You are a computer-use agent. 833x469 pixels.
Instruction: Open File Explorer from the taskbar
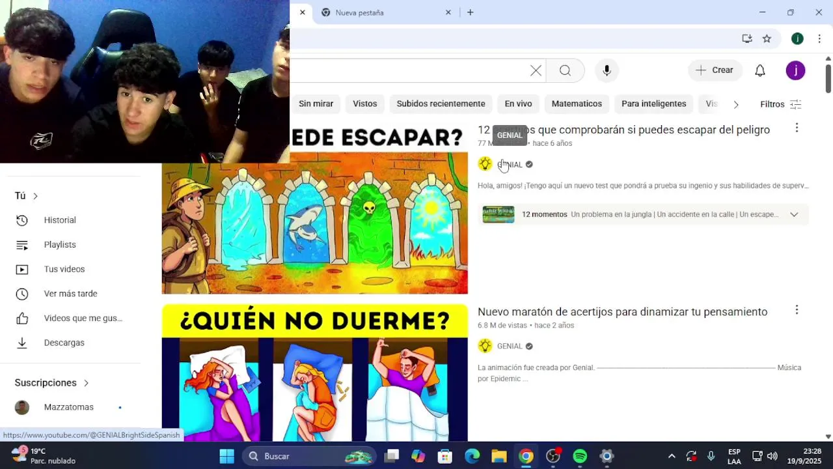(499, 456)
